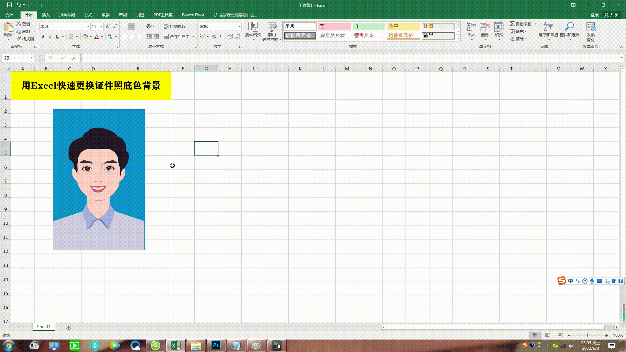Add a new sheet with plus icon

(68, 327)
